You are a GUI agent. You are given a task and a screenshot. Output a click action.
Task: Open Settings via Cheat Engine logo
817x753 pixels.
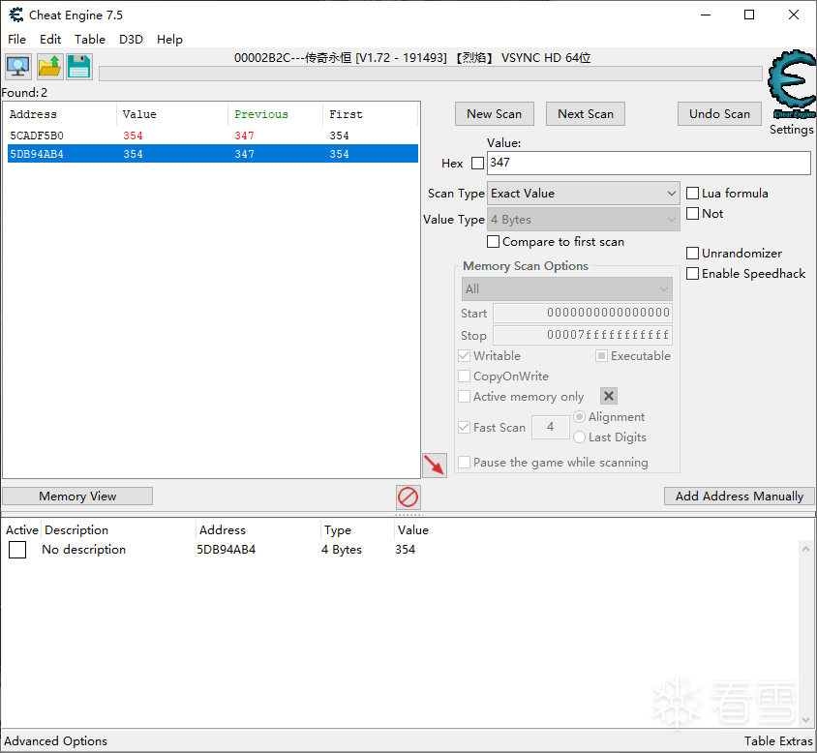click(792, 86)
